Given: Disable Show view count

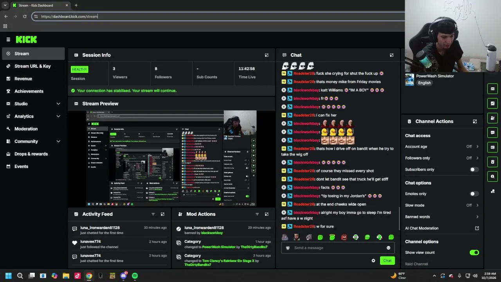Looking at the screenshot, I should (474, 253).
